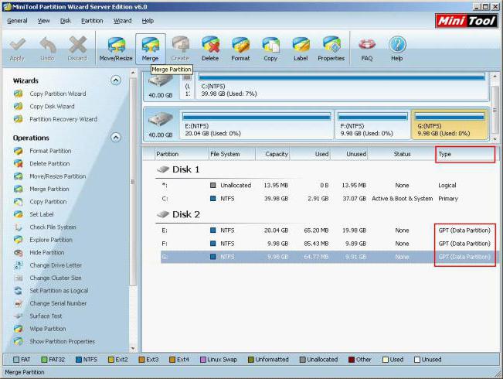Sort by Capacity column header
This screenshot has width=503, height=379.
tap(273, 154)
